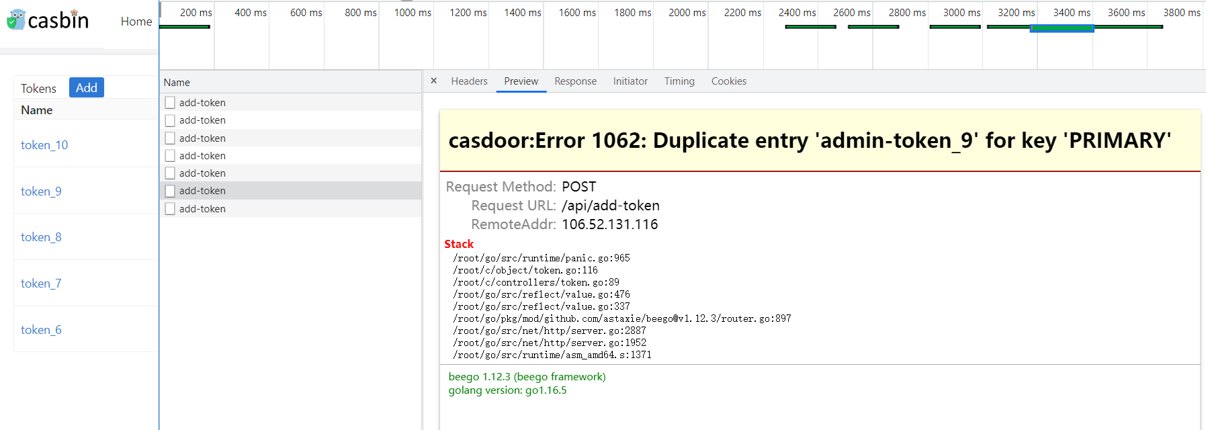Select the fifth add-token request row
The image size is (1206, 430).
coord(290,173)
